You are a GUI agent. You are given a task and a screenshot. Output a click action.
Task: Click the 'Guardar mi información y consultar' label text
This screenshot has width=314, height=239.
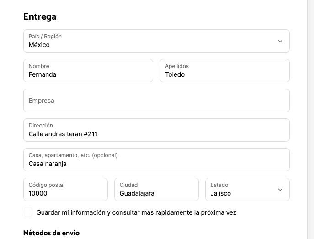click(x=136, y=212)
